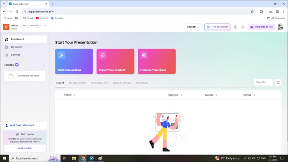The image size is (288, 162).
Task: Add a new folder with plus icon
Action: (44, 65)
